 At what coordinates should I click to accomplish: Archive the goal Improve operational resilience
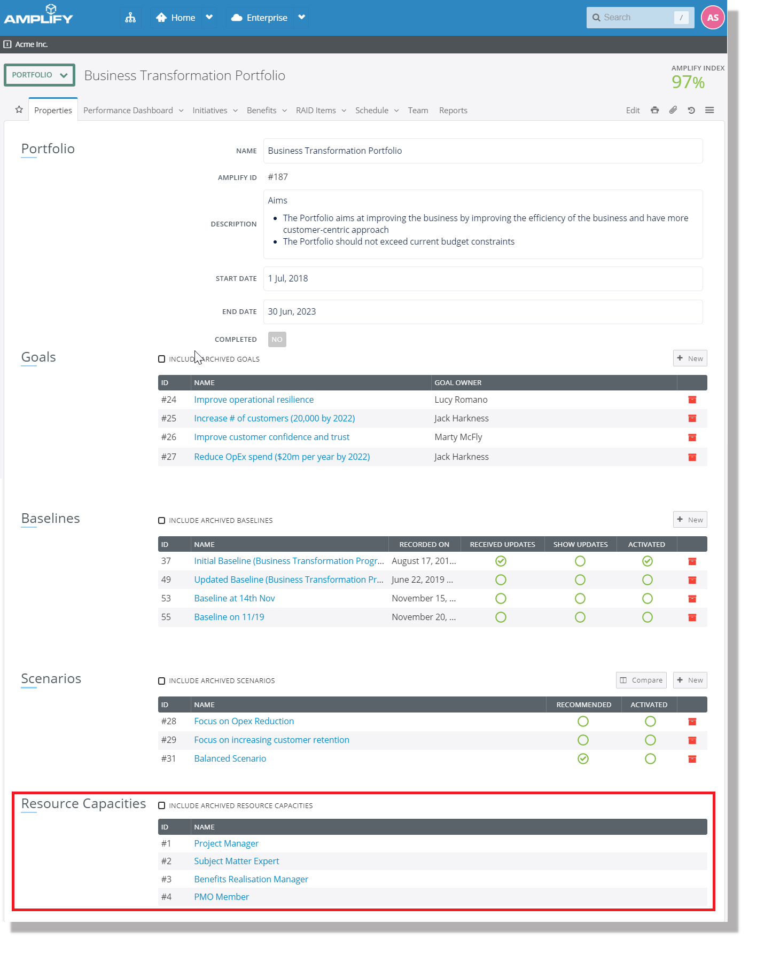[x=692, y=400]
